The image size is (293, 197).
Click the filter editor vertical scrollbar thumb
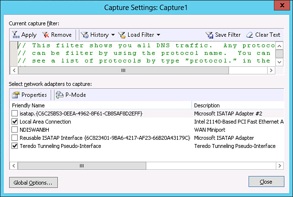tap(279, 54)
